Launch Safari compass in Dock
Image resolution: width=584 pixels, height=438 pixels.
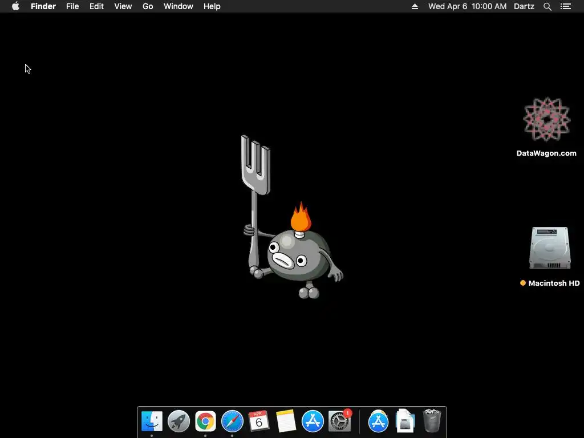tap(233, 421)
